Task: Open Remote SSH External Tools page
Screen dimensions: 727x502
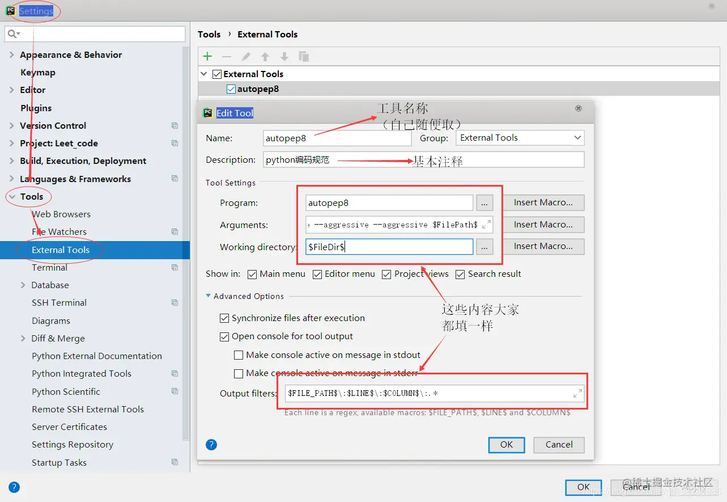Action: click(88, 410)
